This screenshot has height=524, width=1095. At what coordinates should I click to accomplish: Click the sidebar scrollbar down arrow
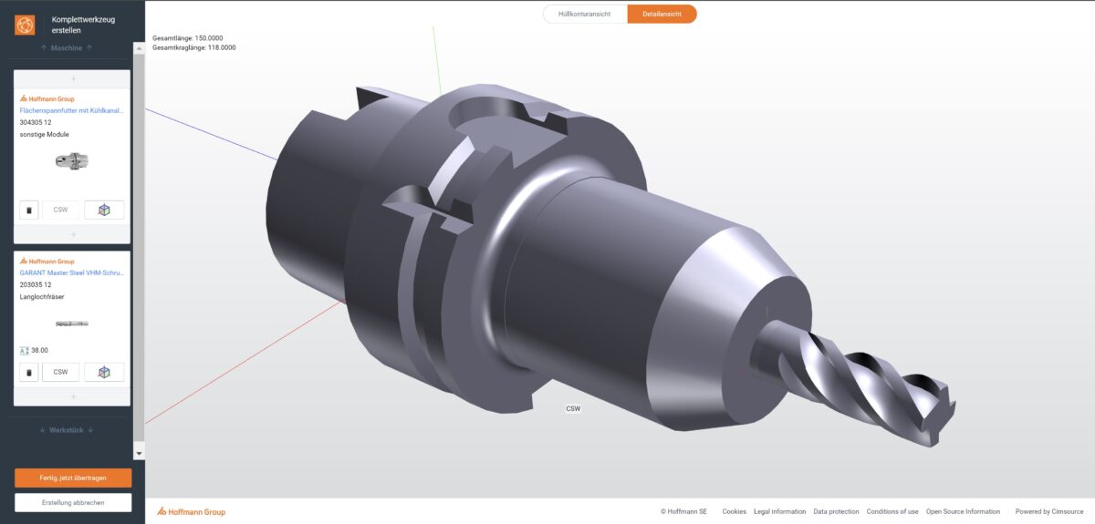(x=139, y=453)
